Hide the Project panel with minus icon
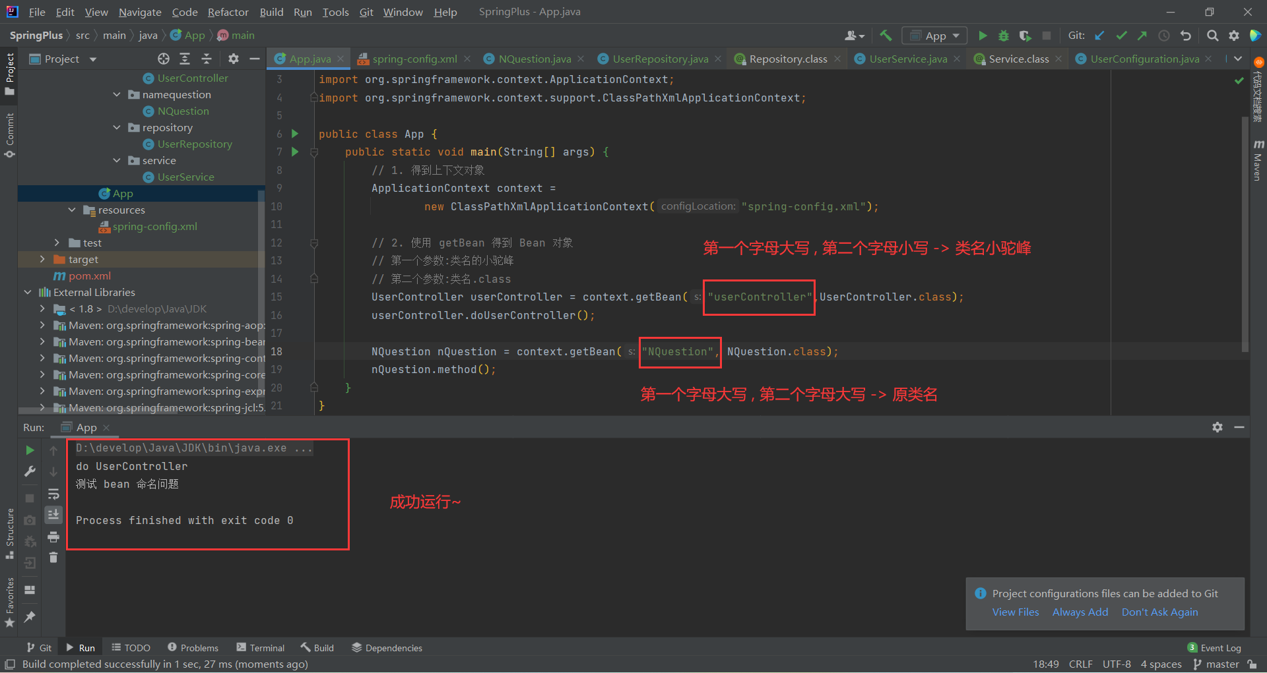The height and width of the screenshot is (673, 1267). (255, 59)
